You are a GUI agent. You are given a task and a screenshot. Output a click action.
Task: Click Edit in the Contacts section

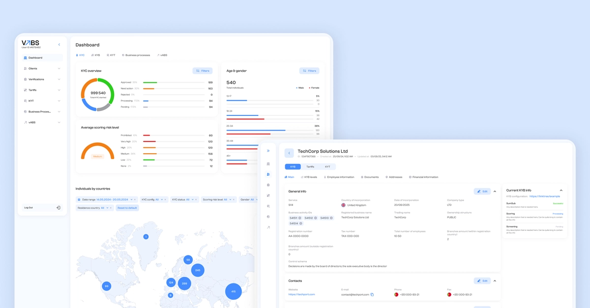pyautogui.click(x=482, y=281)
